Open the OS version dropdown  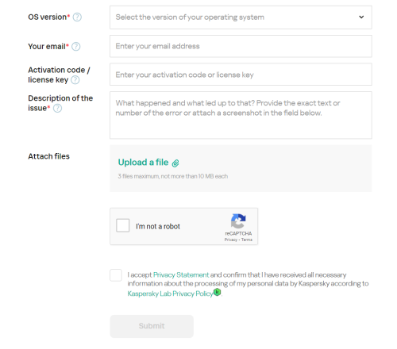click(x=241, y=17)
